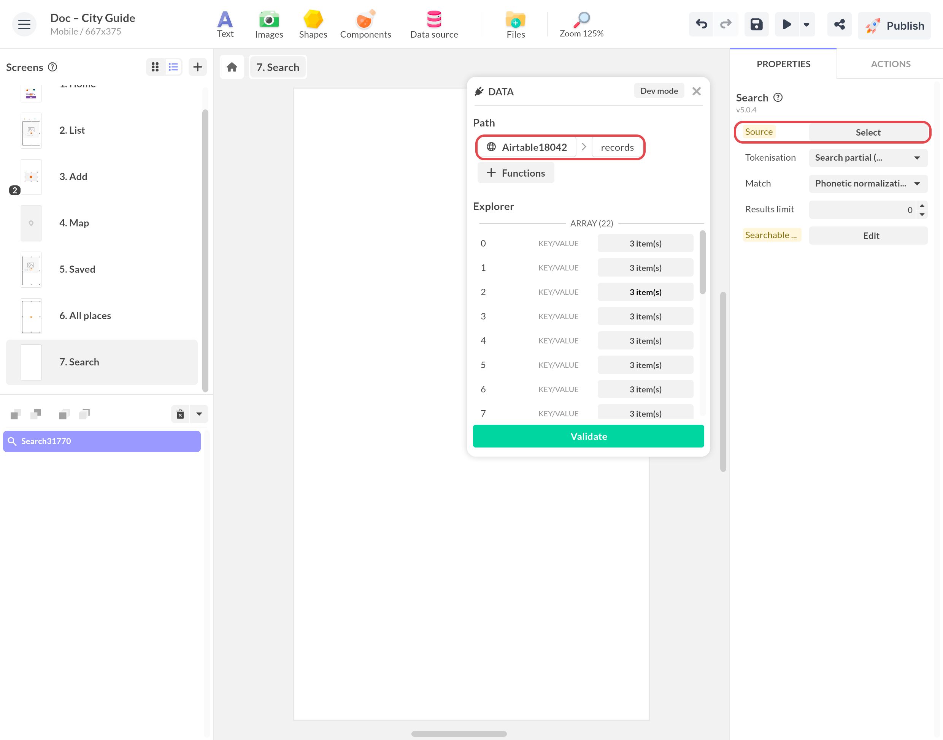Undo the last action
Image resolution: width=943 pixels, height=740 pixels.
[701, 25]
